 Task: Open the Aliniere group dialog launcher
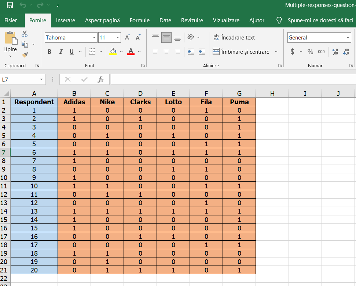(280, 66)
